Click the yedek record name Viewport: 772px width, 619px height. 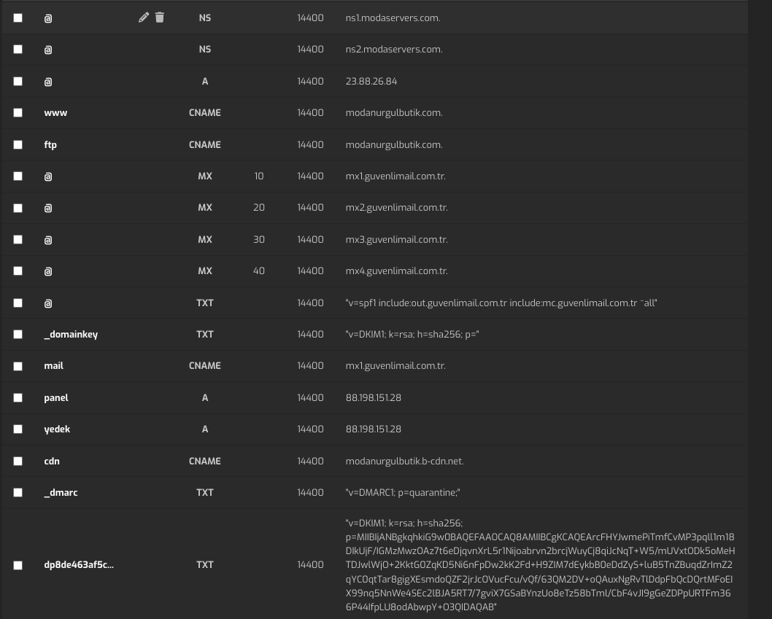tap(57, 429)
